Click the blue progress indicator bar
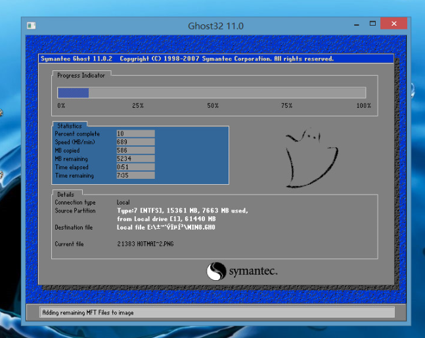This screenshot has height=338, width=425. click(x=73, y=93)
